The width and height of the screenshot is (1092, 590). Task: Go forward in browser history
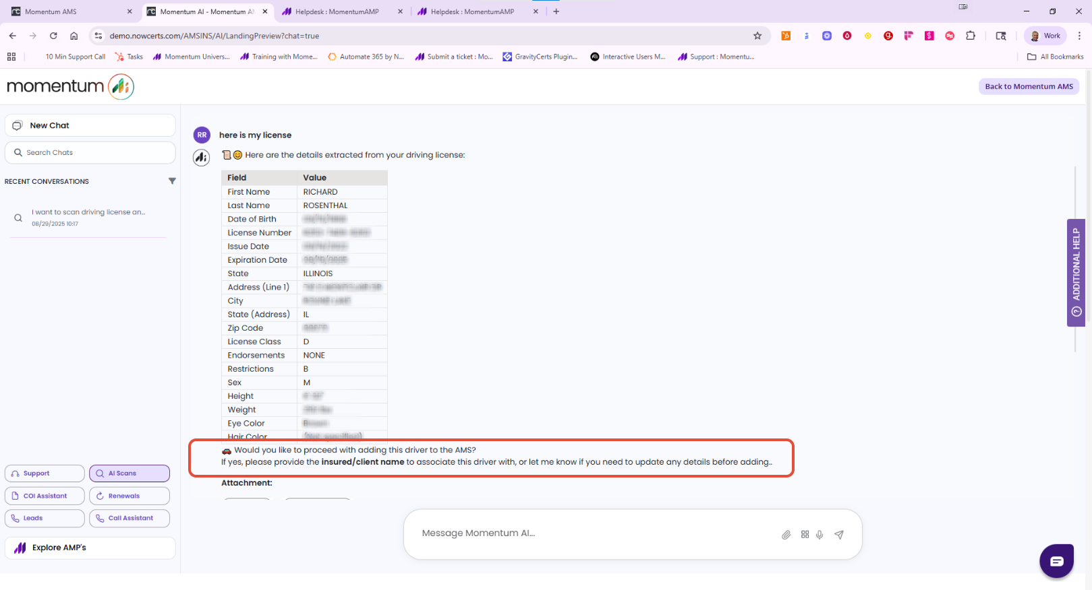[33, 36]
